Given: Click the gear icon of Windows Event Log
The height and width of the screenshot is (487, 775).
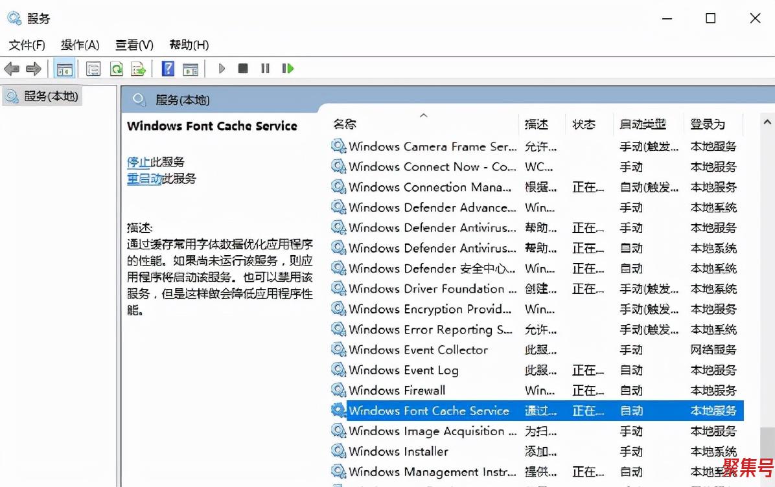Looking at the screenshot, I should coord(338,370).
